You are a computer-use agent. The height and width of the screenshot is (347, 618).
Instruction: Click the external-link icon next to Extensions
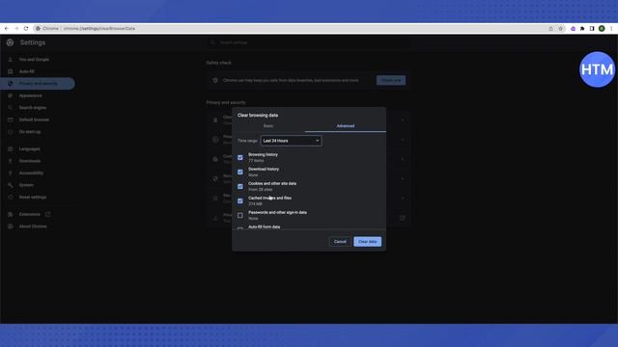(47, 214)
